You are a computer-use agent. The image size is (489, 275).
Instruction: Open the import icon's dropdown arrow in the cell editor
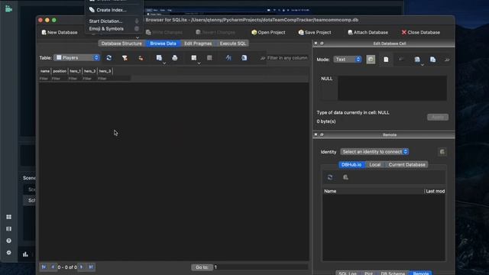pyautogui.click(x=423, y=65)
